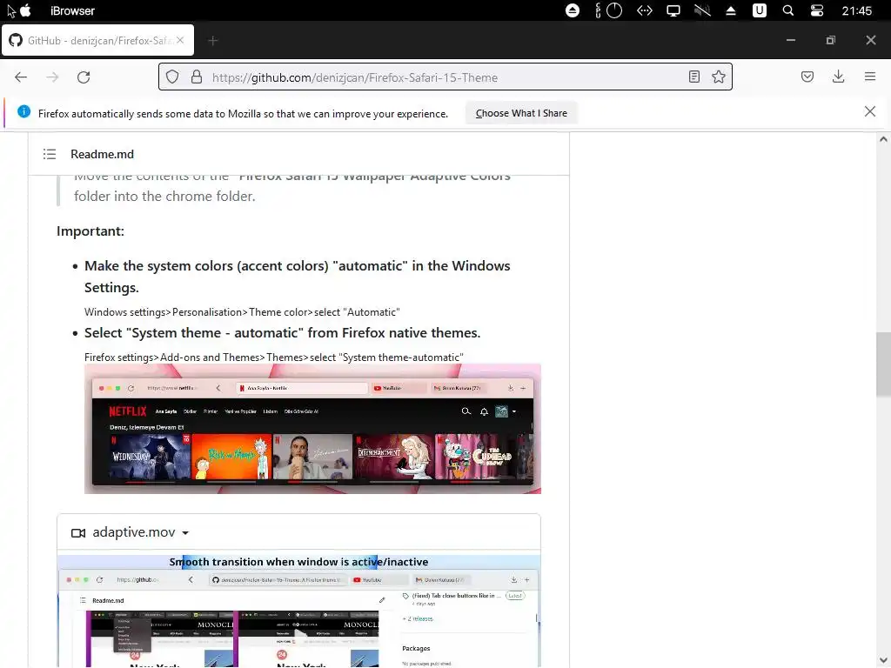
Task: Click the forward navigation arrow
Action: (x=52, y=77)
